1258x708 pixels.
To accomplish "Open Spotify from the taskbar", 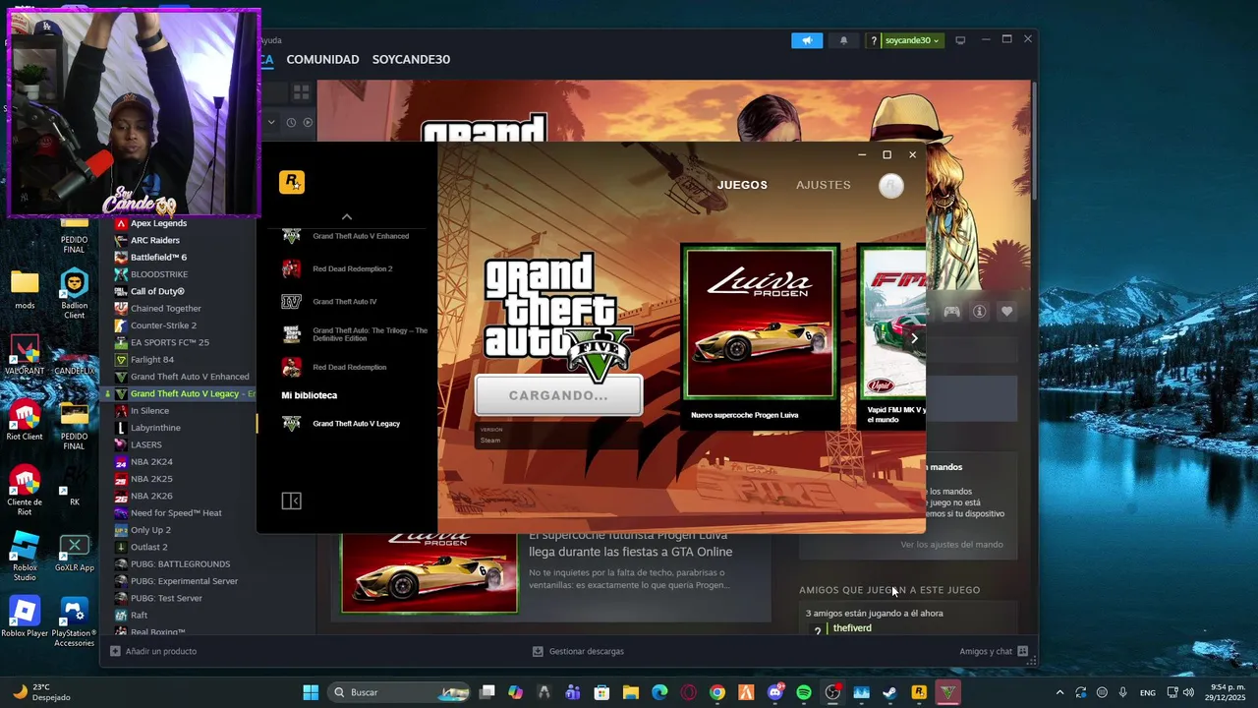I will click(x=804, y=692).
